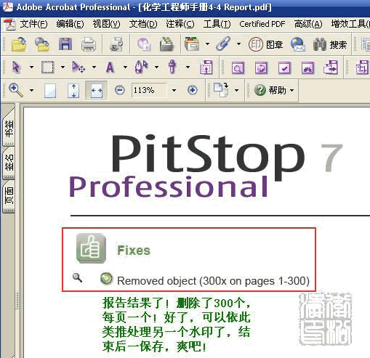Open the 文件(F) menu

[33, 24]
